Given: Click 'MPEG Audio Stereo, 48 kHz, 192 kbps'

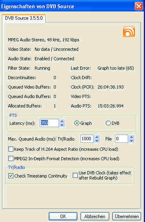Looking at the screenshot, I should (44, 40).
